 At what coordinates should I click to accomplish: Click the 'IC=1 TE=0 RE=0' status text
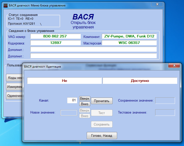click(x=21, y=19)
